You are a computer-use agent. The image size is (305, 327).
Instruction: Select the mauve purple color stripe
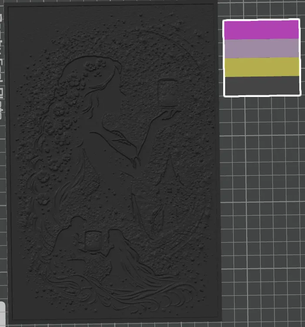261,48
